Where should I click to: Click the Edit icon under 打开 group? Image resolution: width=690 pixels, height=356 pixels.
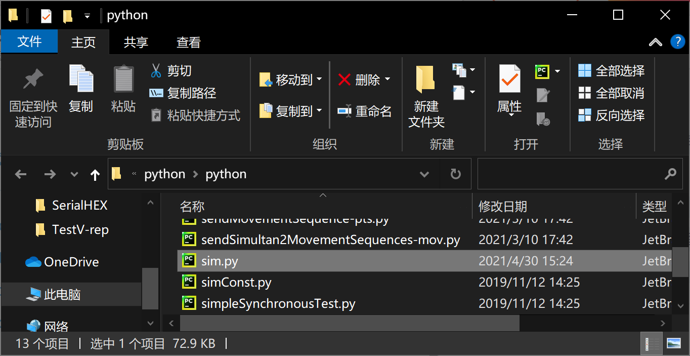pyautogui.click(x=543, y=95)
